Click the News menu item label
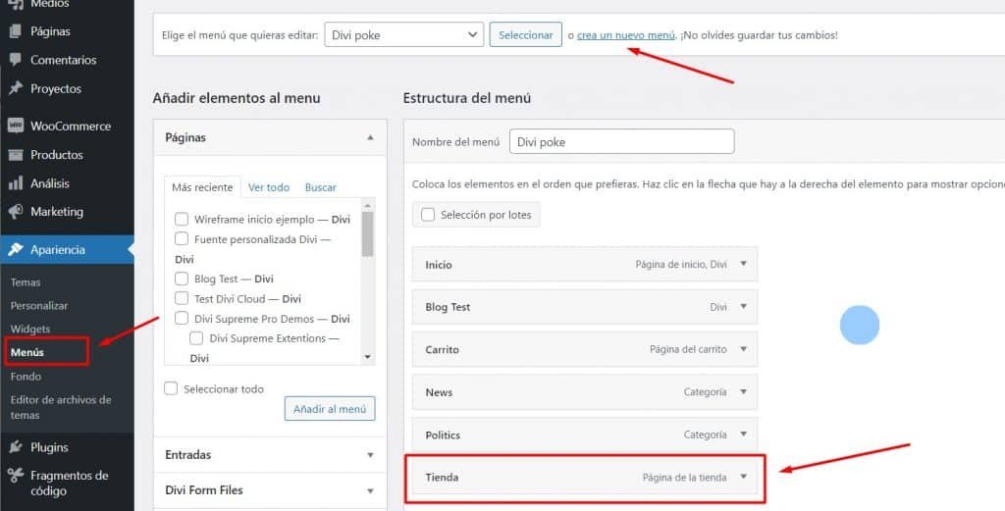This screenshot has height=511, width=1005. pyautogui.click(x=439, y=392)
